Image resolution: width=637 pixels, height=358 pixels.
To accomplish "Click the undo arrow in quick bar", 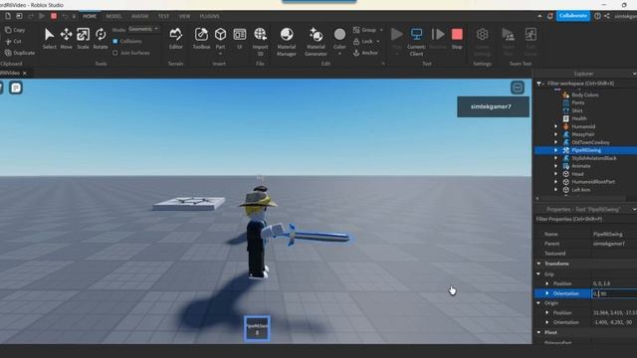I will click(65, 16).
